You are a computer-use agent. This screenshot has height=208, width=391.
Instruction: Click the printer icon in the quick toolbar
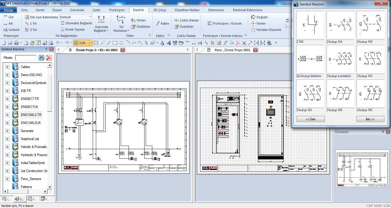click(x=16, y=43)
